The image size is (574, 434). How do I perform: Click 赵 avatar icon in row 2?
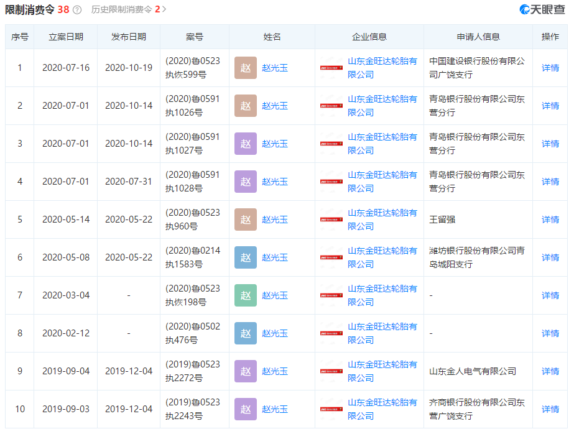pos(246,106)
